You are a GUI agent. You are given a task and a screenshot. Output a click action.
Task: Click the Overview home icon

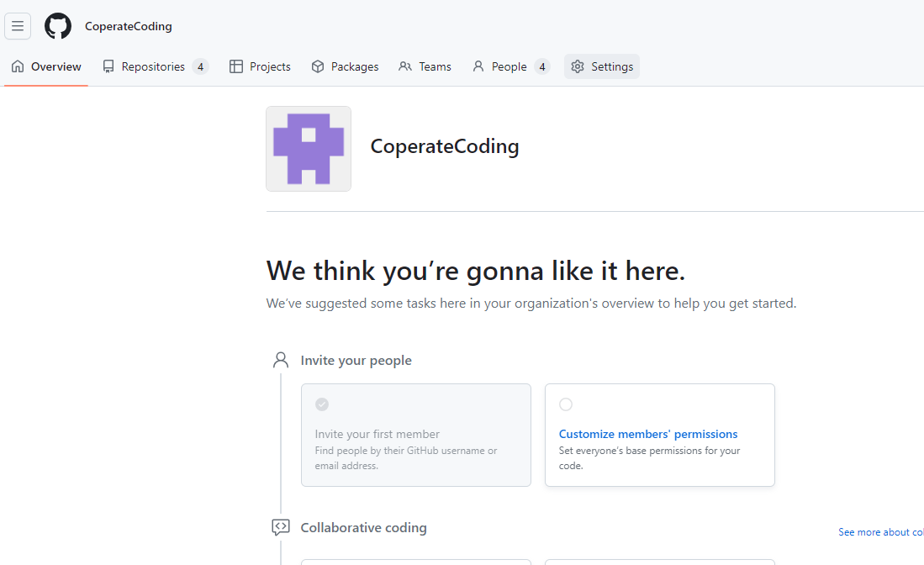18,66
